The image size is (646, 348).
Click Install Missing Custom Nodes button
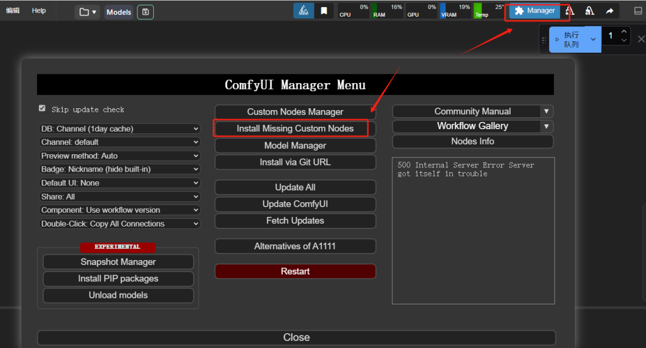[x=295, y=129]
